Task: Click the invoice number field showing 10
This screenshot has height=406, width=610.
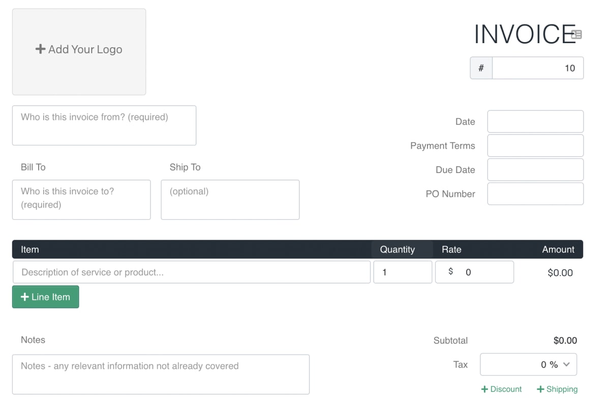Action: pos(538,67)
